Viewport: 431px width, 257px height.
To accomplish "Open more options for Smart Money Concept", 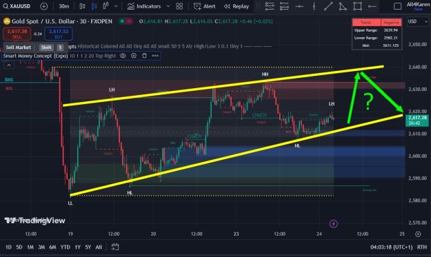I will point(155,56).
